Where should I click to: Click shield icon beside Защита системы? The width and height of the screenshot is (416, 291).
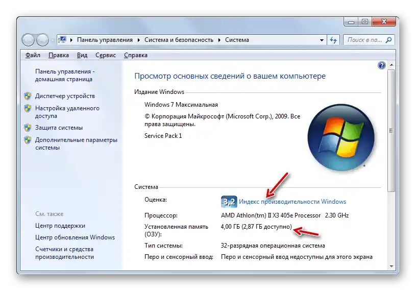pyautogui.click(x=28, y=128)
